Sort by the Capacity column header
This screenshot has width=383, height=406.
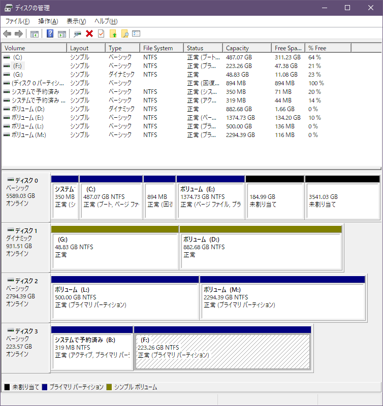coord(247,48)
